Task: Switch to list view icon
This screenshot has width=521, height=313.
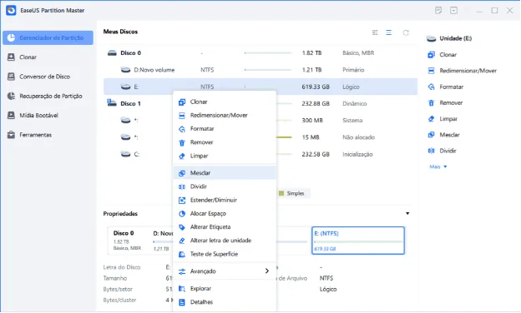Action: tap(389, 32)
